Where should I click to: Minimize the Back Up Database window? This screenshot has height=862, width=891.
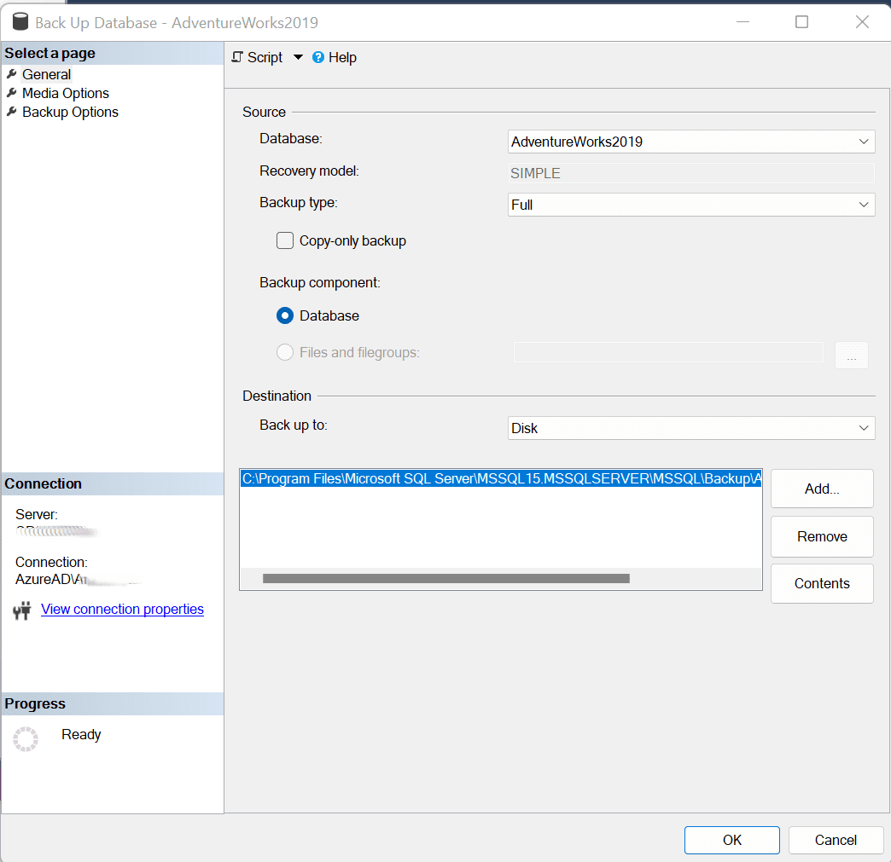click(x=742, y=21)
